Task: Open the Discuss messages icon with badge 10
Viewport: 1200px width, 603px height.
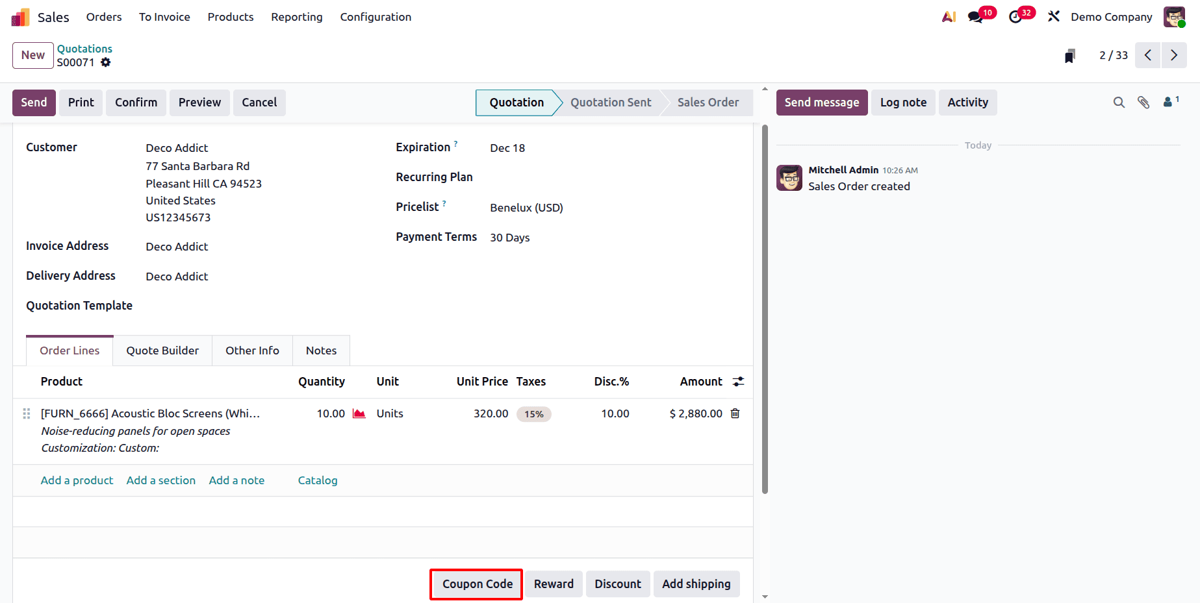Action: tap(977, 16)
